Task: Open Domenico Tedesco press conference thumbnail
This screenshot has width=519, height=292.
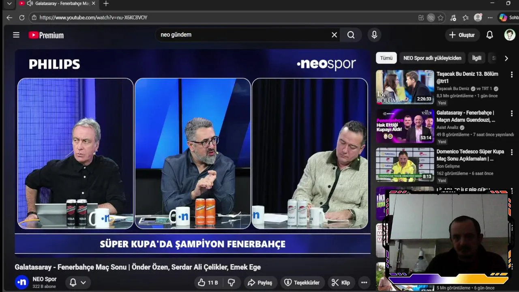Action: [405, 165]
